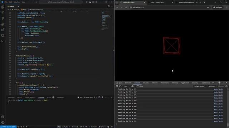Image resolution: width=229 pixels, height=128 pixels.
Task: Open the customize layout icon
Action: point(97,2)
